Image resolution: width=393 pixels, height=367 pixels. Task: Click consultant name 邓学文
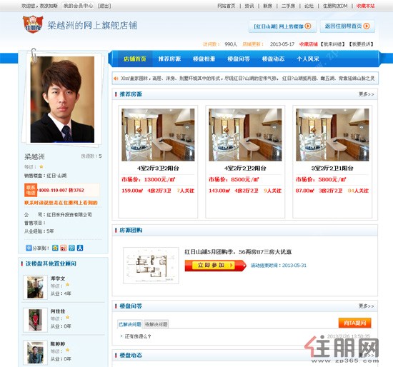pyautogui.click(x=58, y=278)
